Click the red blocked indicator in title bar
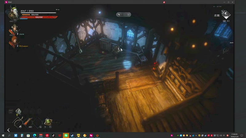This screenshot has height=138, width=246. pyautogui.click(x=164, y=2)
